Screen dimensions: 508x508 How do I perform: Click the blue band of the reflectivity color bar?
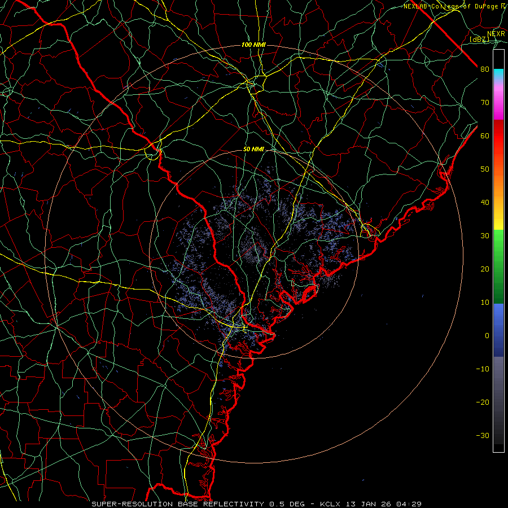498,330
